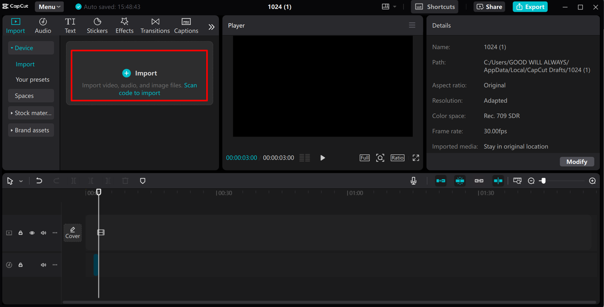Click the trash Delete icon

tap(125, 181)
